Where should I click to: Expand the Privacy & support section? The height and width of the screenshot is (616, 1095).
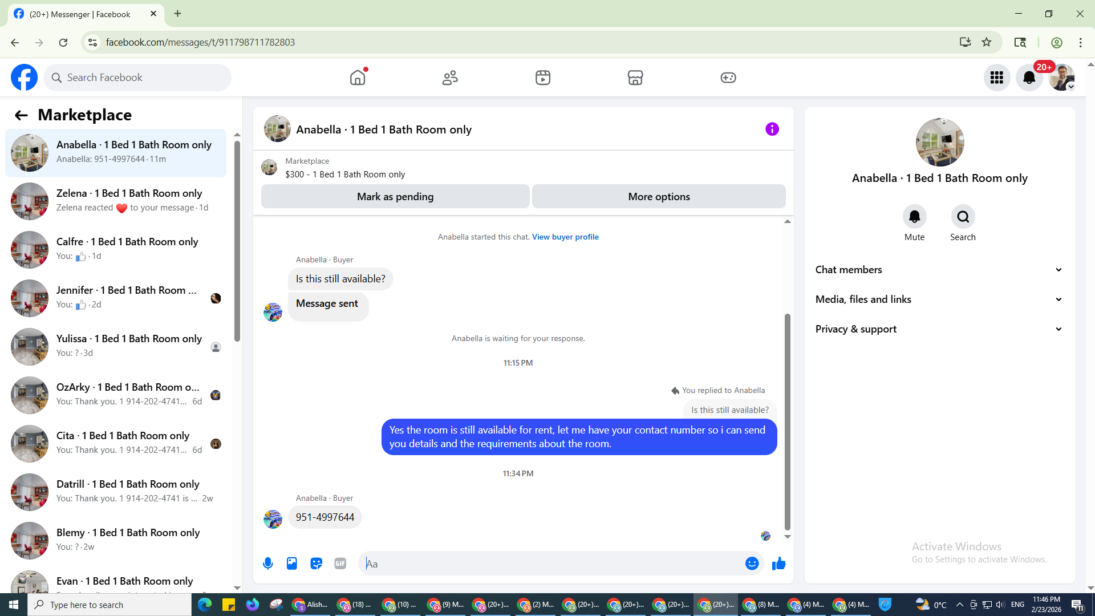pyautogui.click(x=939, y=329)
